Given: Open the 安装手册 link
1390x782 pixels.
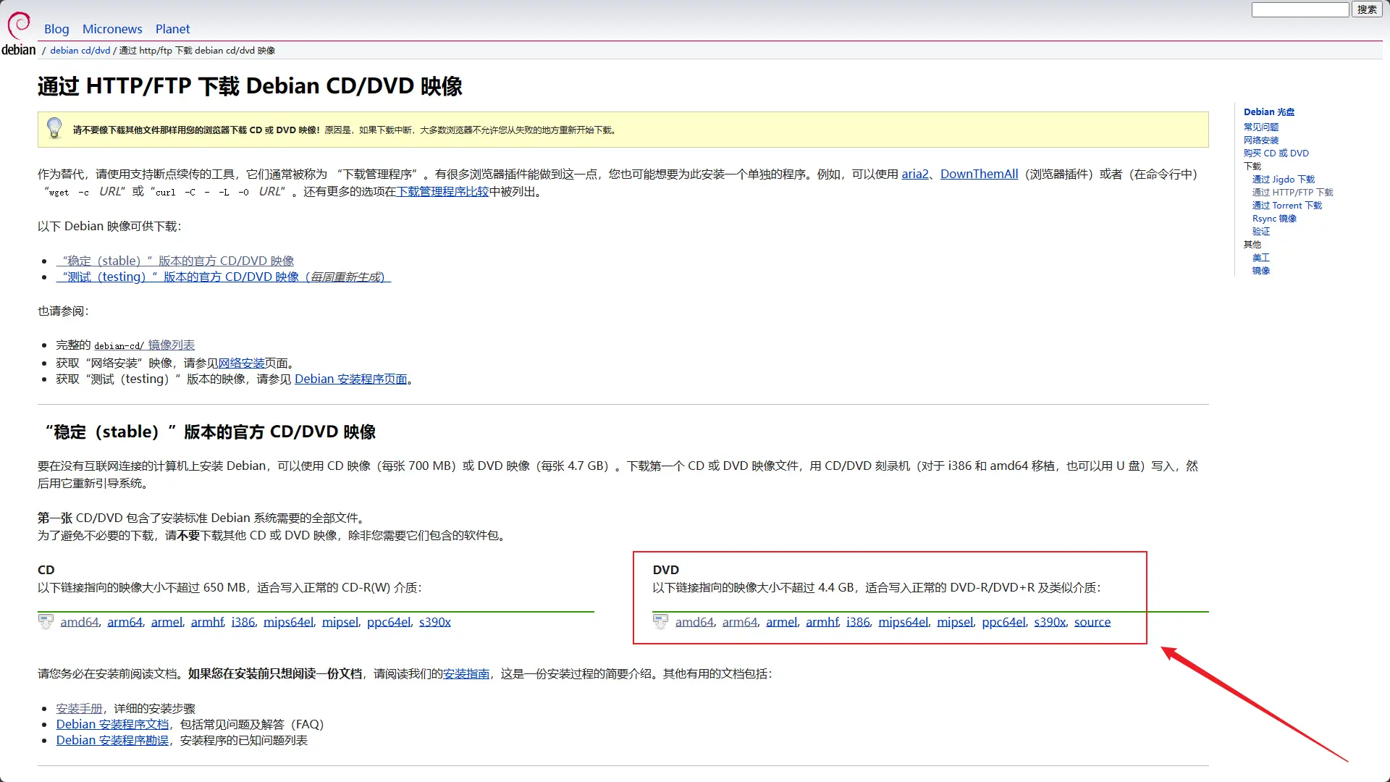Looking at the screenshot, I should (80, 709).
